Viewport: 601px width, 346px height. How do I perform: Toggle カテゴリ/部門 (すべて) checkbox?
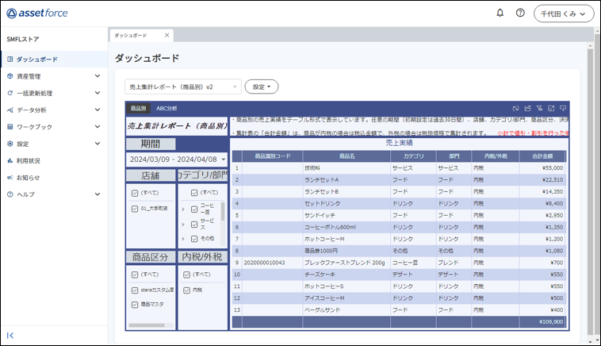click(194, 193)
